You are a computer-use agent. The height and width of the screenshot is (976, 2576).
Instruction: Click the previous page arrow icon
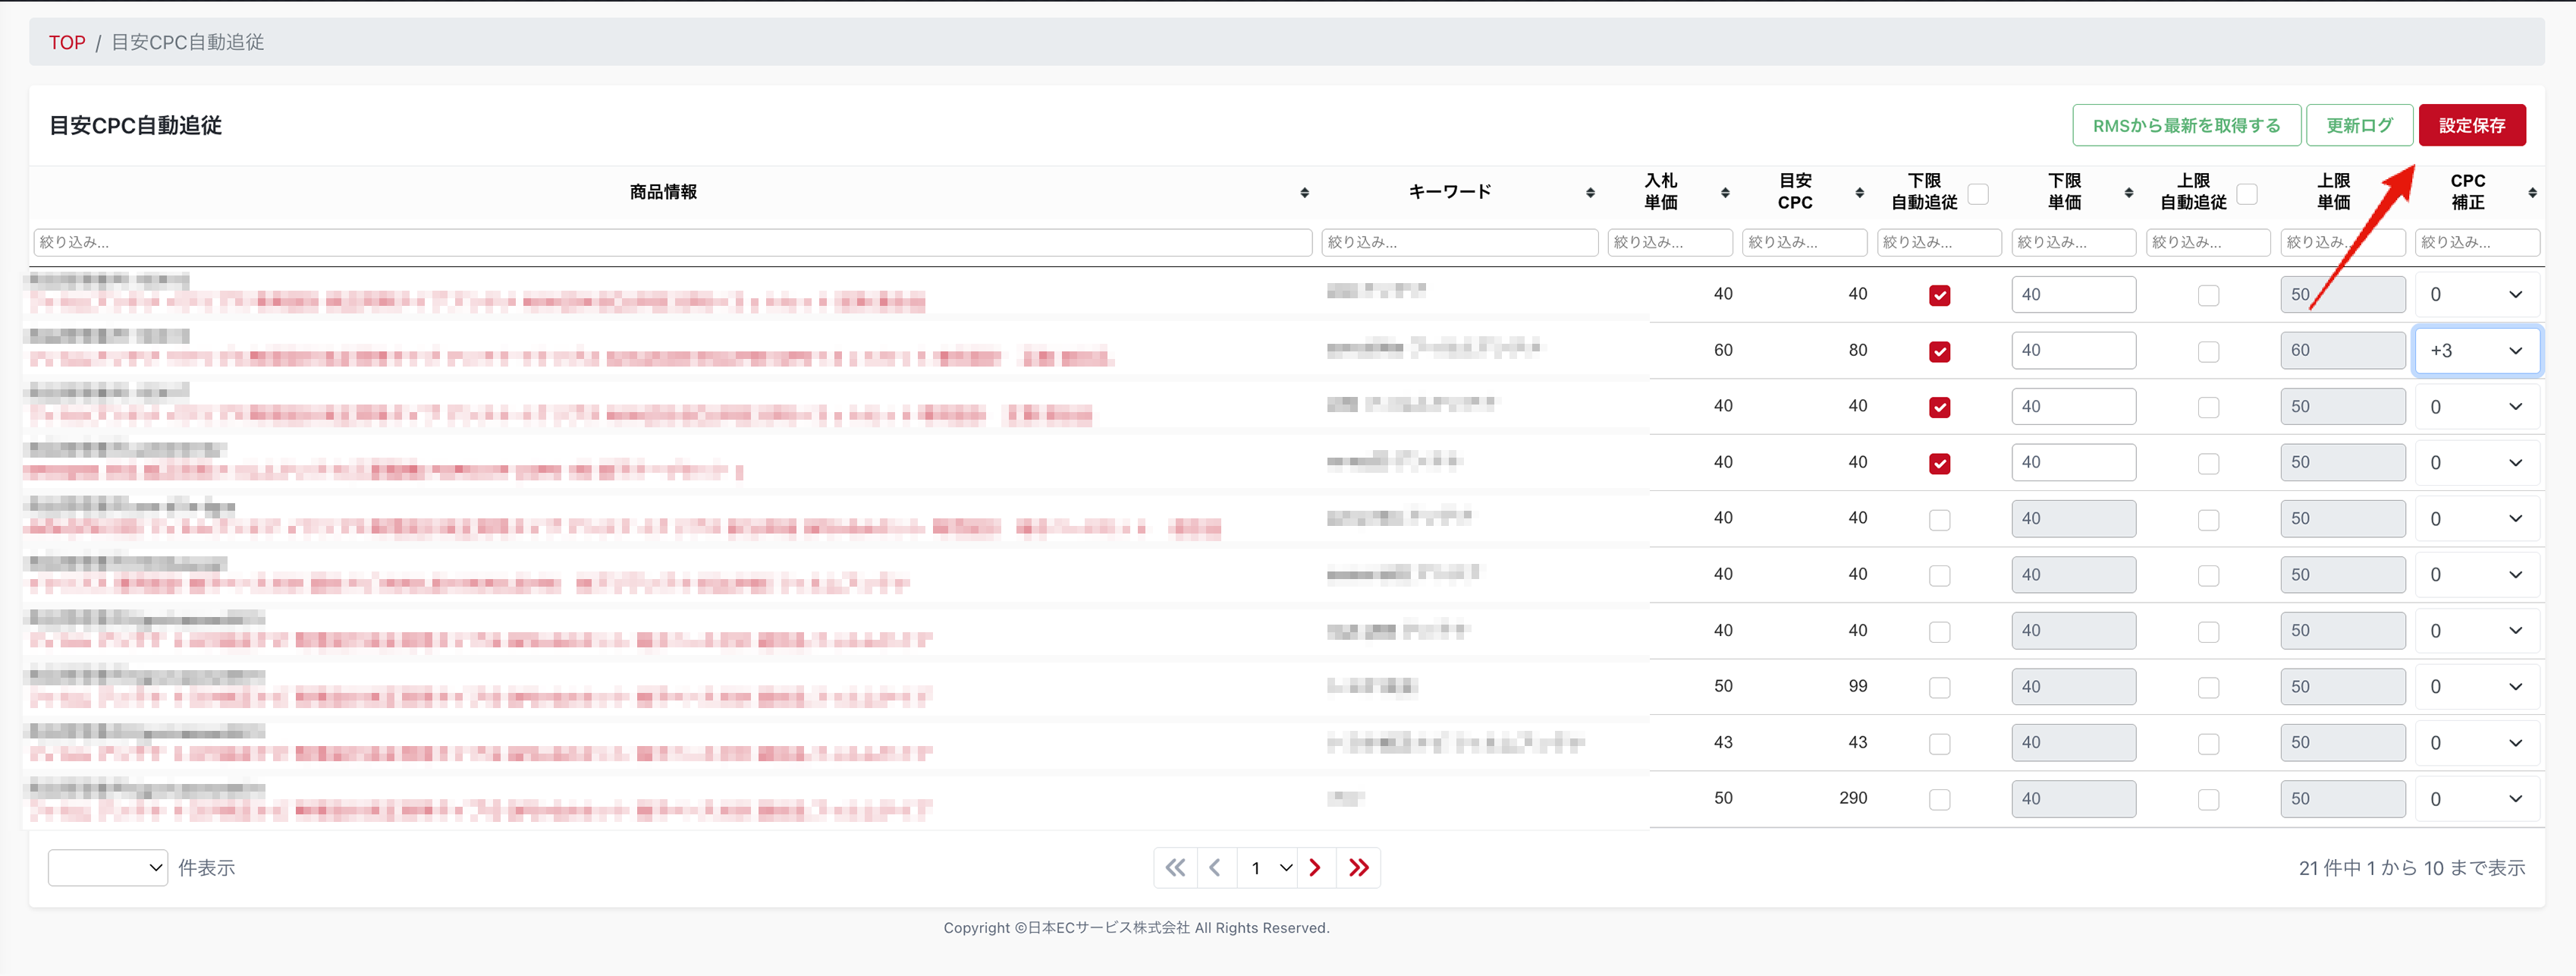[1215, 868]
